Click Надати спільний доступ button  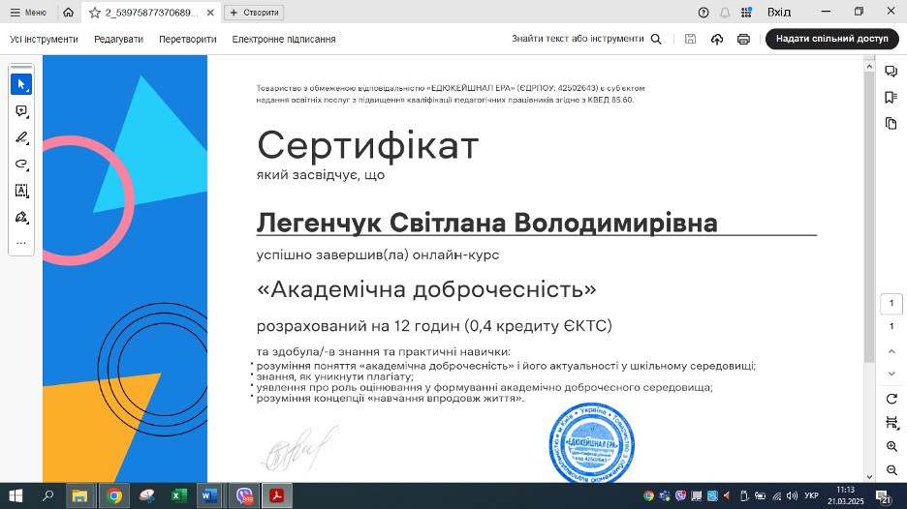831,39
